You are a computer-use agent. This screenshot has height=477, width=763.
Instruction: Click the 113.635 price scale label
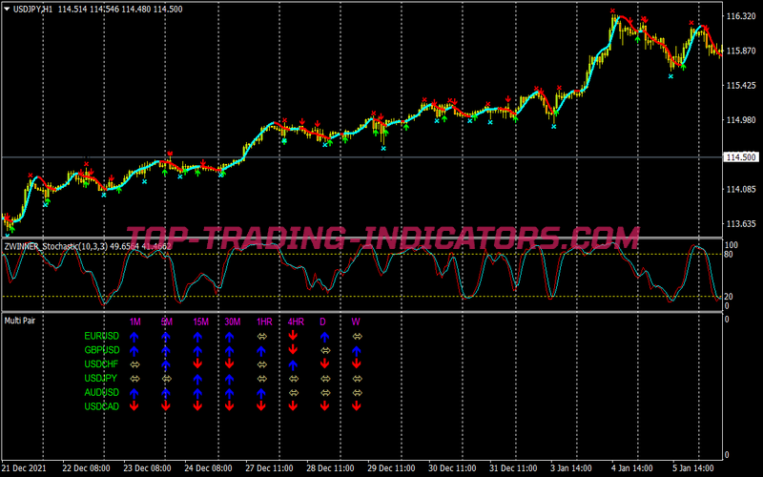741,224
